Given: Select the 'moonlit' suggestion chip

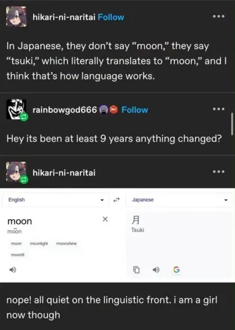Looking at the screenshot, I should pos(17,255).
